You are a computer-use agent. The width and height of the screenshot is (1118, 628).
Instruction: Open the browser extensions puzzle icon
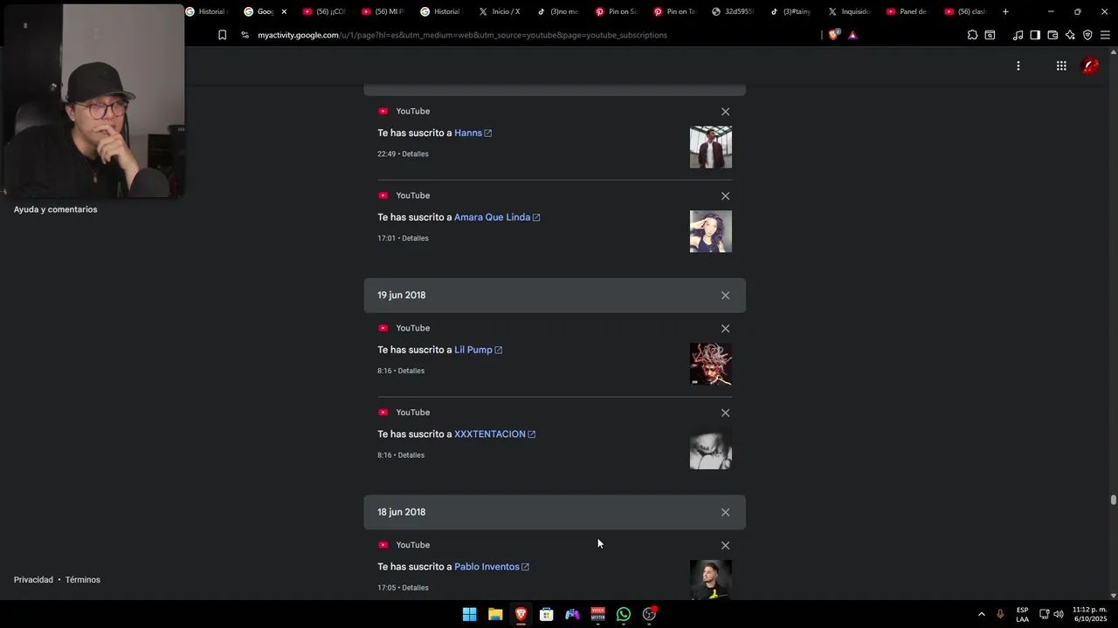[x=972, y=35]
